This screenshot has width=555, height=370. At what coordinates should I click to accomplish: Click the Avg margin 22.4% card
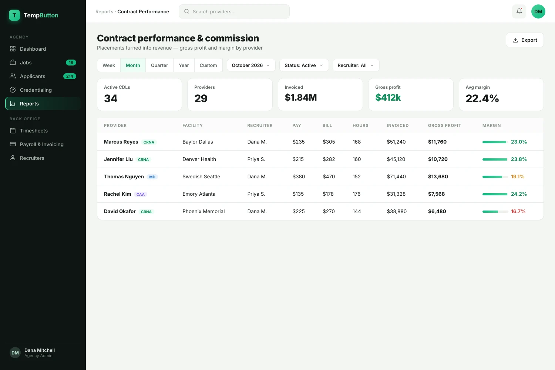tap(501, 94)
